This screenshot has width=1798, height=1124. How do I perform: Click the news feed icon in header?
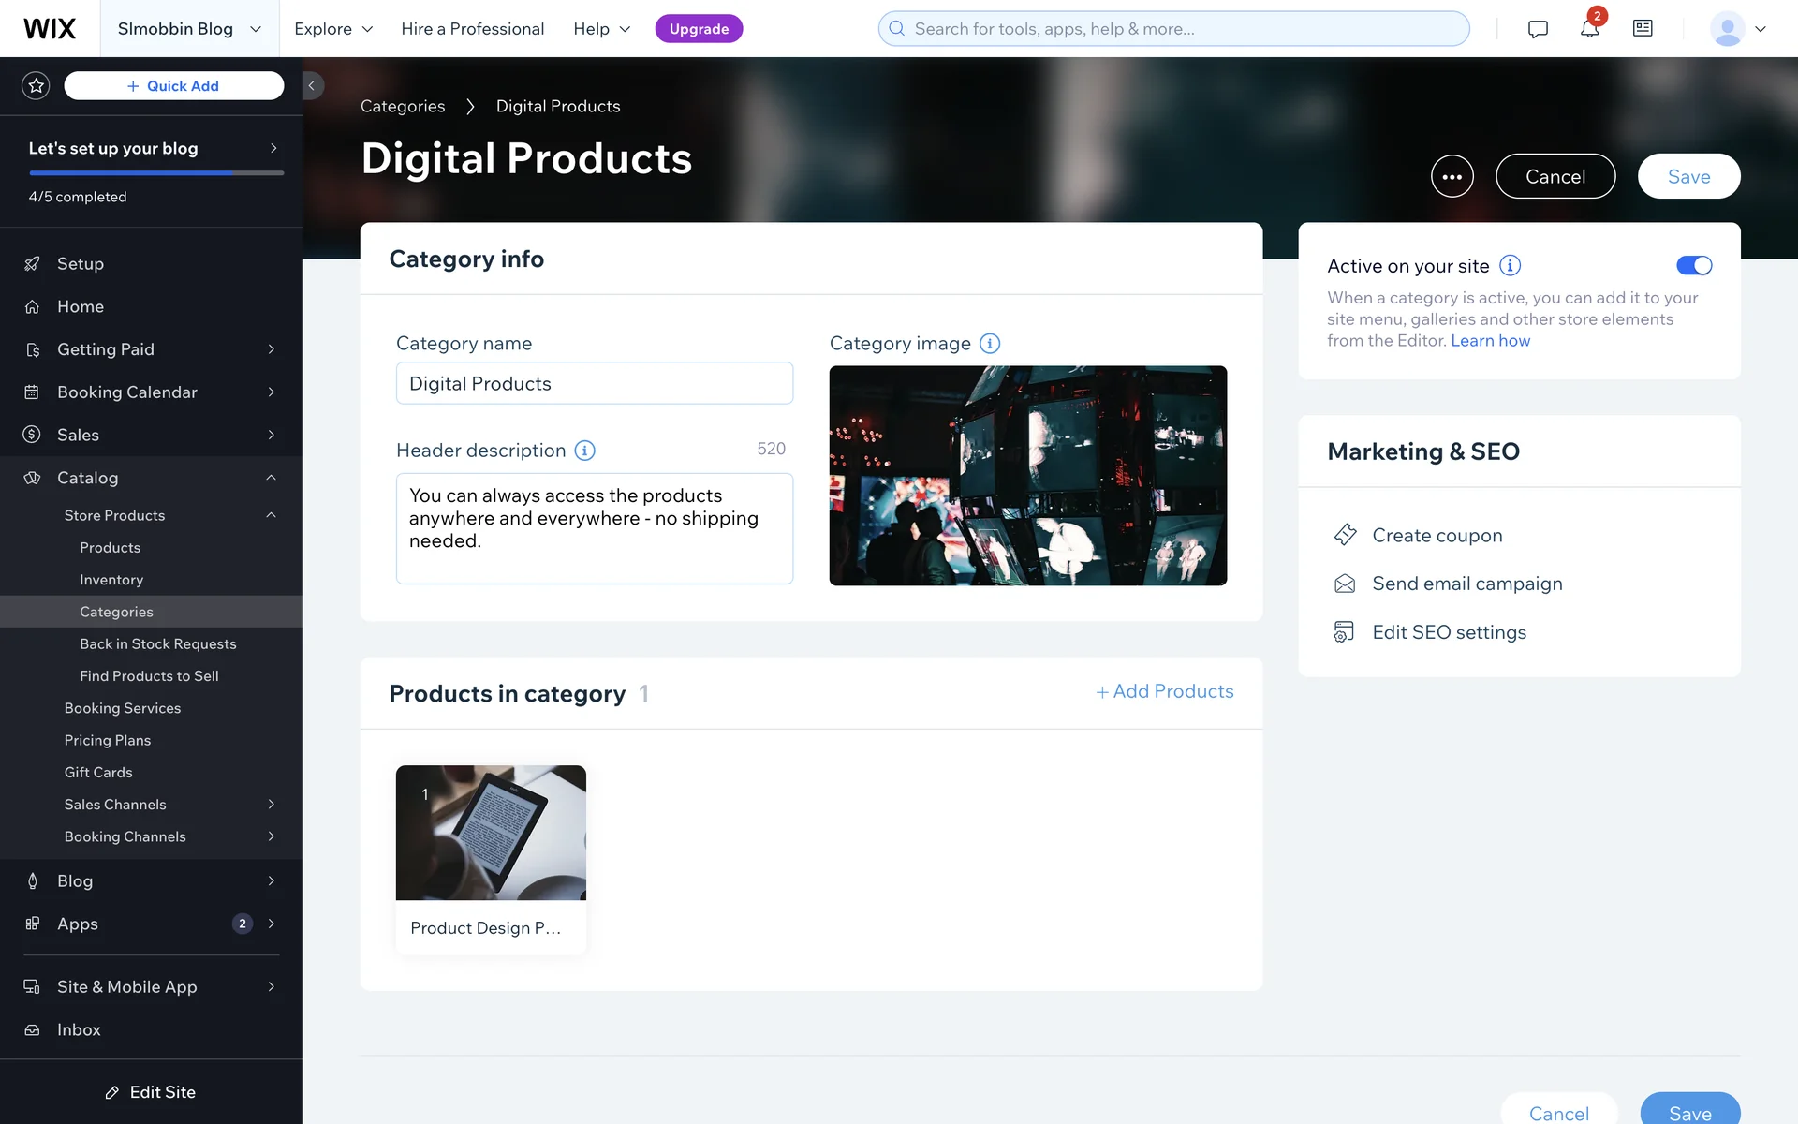[1643, 29]
